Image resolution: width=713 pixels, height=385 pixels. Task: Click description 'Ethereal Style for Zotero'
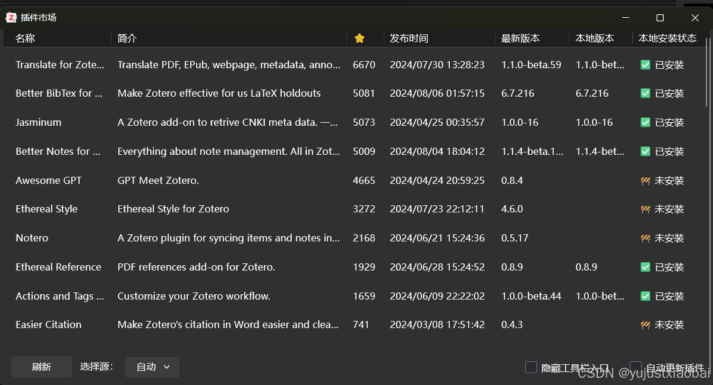click(x=173, y=209)
